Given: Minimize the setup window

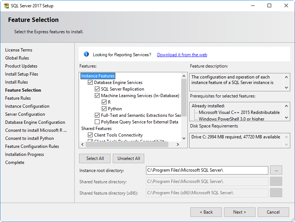Looking at the screenshot, I should 253,5.
